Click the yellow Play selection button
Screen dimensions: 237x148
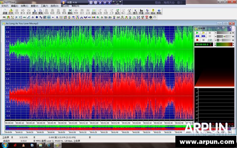click(x=203, y=33)
